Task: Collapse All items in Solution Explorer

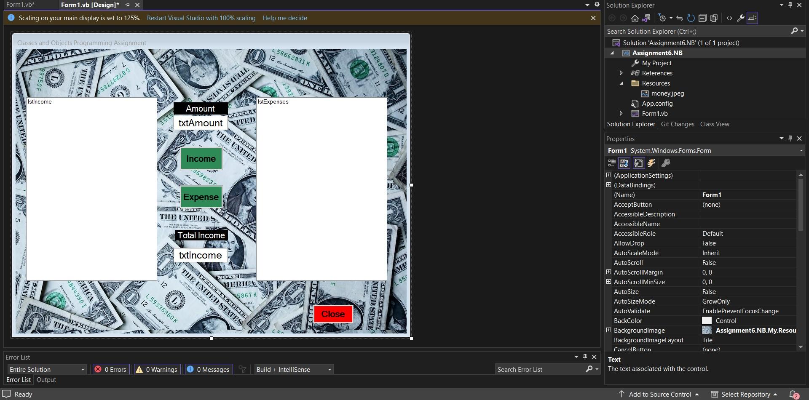Action: click(702, 18)
